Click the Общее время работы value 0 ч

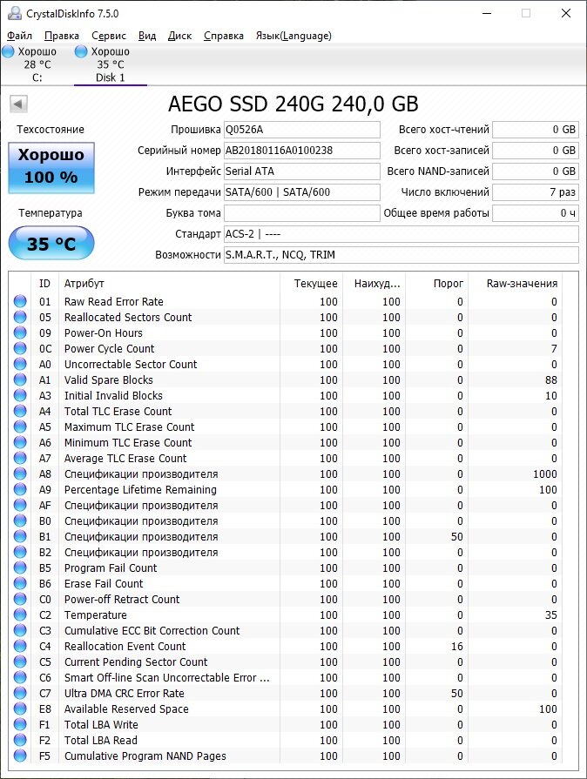pos(536,213)
